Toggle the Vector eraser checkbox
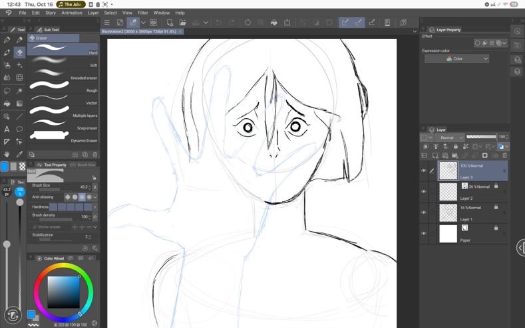 (35, 227)
